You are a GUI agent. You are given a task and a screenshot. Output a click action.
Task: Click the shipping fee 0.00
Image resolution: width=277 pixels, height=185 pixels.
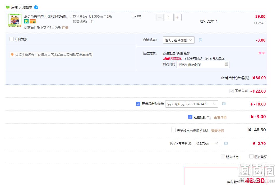pos(262,53)
